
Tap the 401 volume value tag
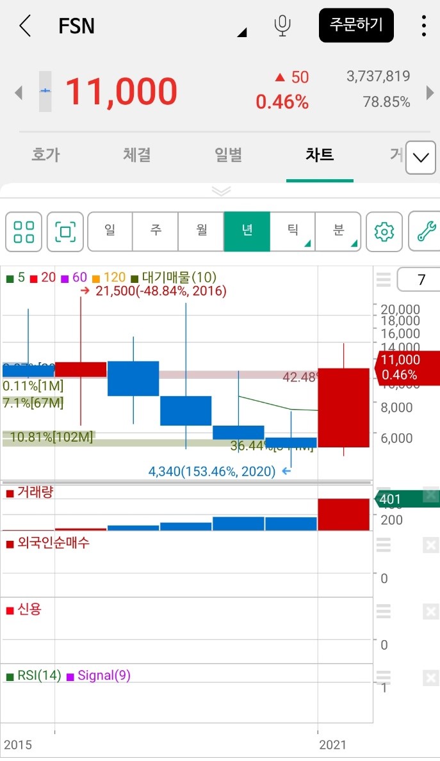(407, 499)
